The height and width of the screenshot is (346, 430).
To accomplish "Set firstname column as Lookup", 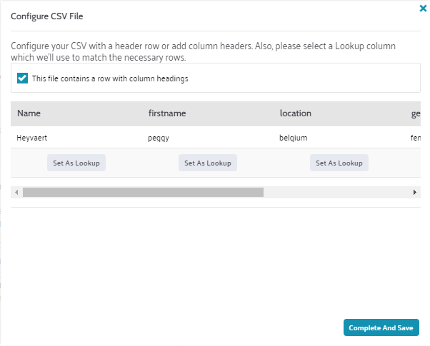I will pyautogui.click(x=208, y=163).
